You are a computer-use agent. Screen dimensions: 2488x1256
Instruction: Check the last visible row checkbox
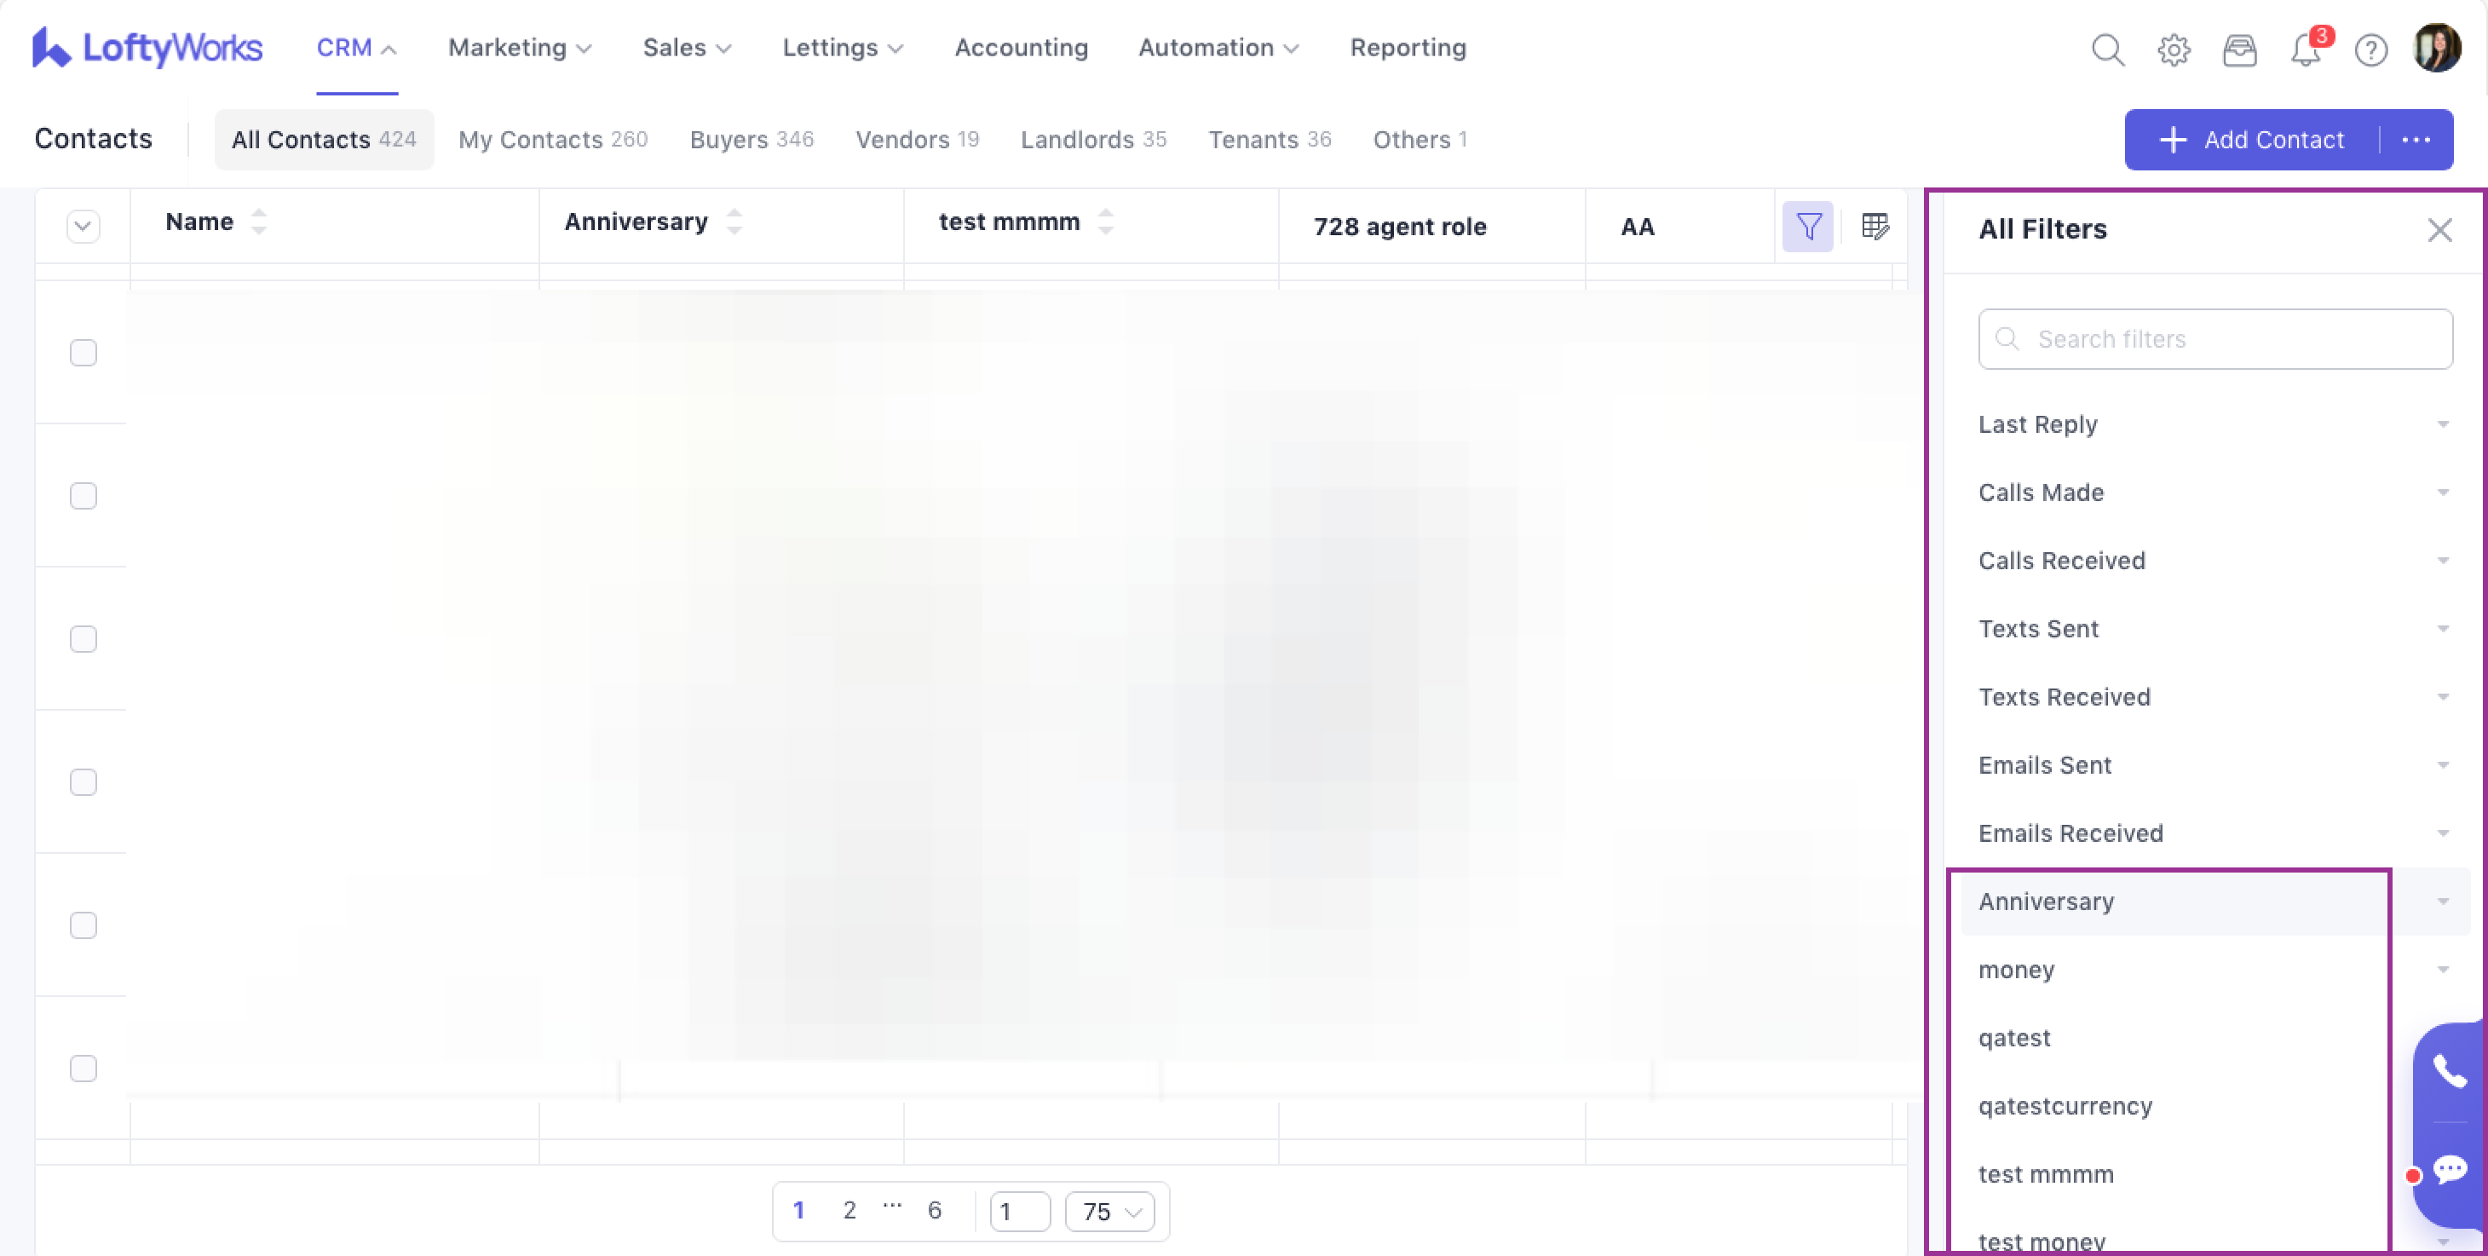click(x=83, y=1068)
